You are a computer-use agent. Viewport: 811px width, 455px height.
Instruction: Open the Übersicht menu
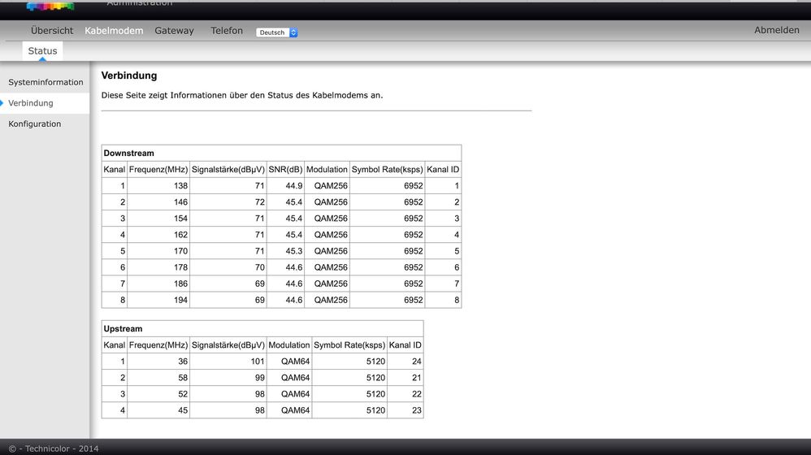[x=52, y=31]
